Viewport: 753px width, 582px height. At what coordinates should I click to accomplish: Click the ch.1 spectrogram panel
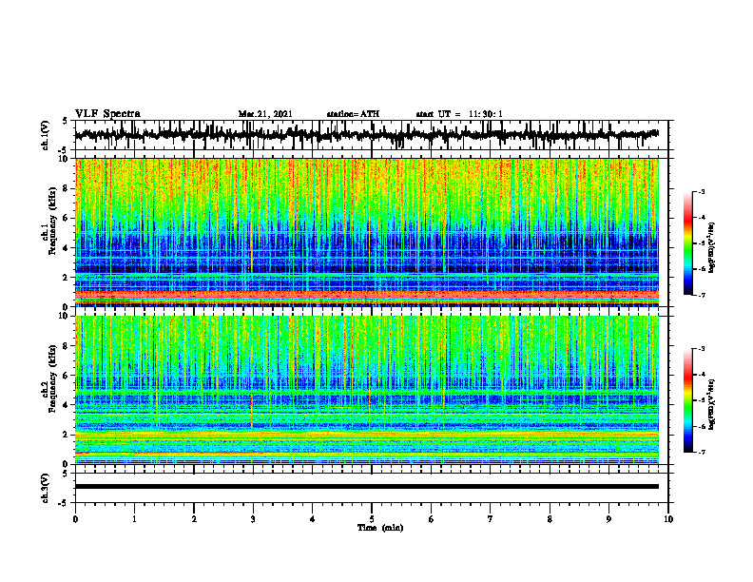(367, 232)
